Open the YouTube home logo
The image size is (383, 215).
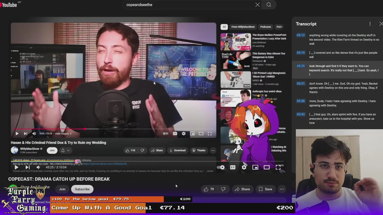pos(9,4)
